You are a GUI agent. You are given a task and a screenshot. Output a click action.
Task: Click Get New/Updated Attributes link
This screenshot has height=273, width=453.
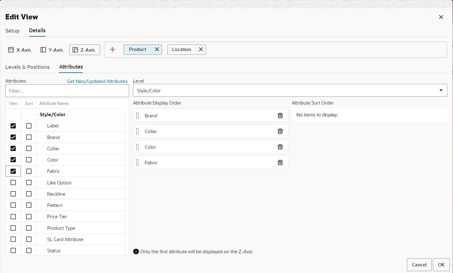[x=97, y=81]
